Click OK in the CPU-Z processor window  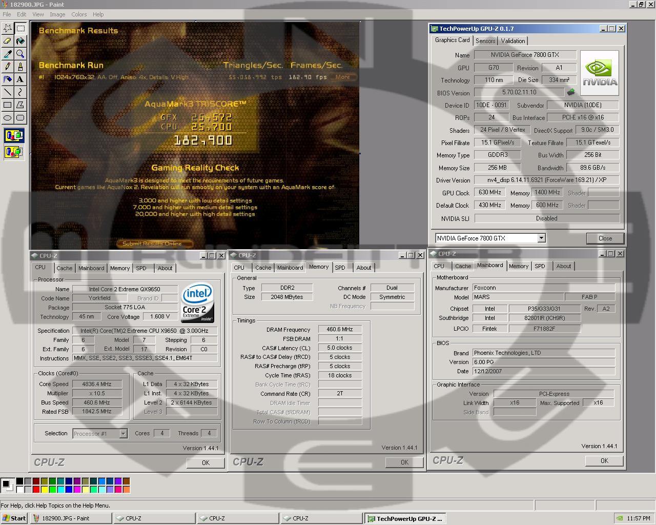206,462
